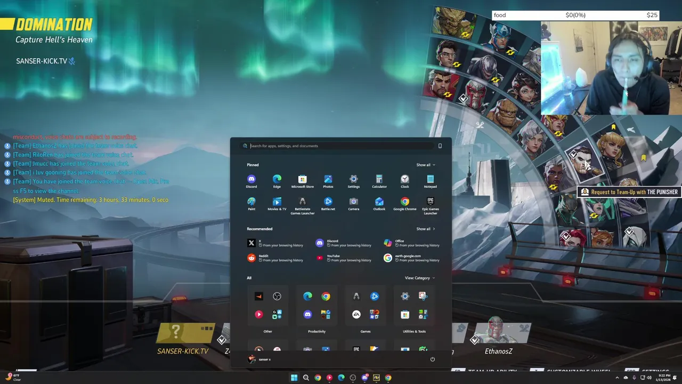
Task: Open the Photos pinned app
Action: 328,181
